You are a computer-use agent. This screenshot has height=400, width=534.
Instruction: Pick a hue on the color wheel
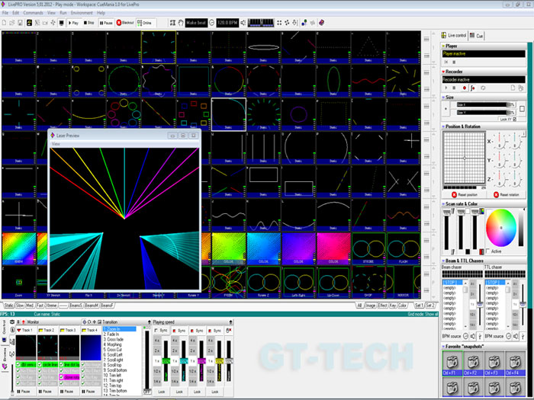point(501,228)
